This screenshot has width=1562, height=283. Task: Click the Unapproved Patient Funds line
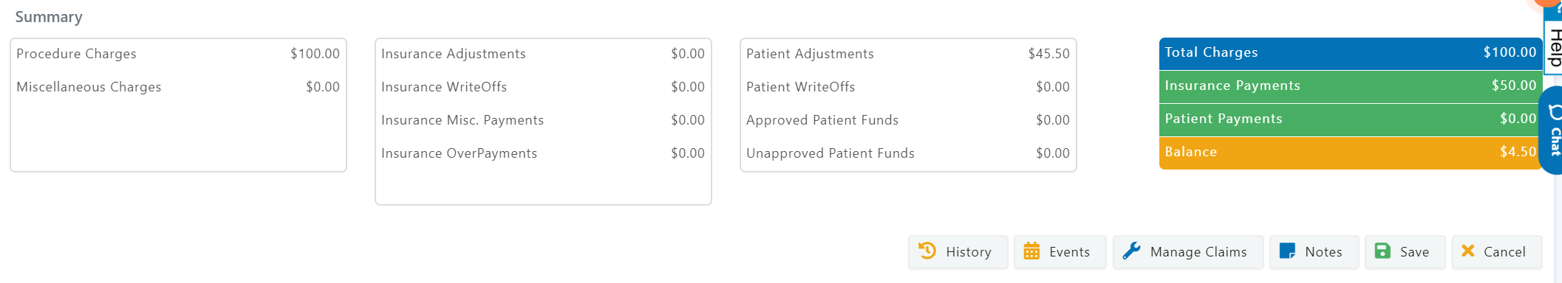point(908,153)
